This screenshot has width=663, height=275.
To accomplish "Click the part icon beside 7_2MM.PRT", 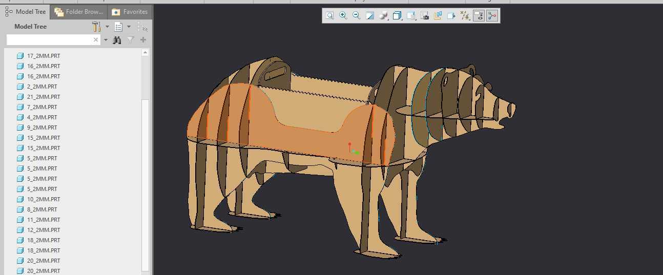I will click(x=20, y=107).
